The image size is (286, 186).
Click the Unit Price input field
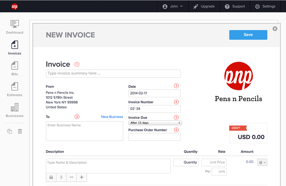pos(214,163)
